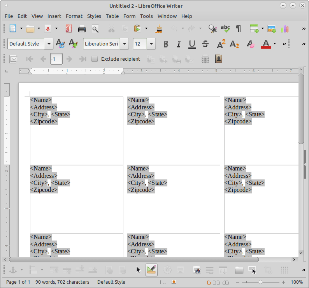309x288 pixels.
Task: Open Address Book Source icon
Action: (x=218, y=59)
